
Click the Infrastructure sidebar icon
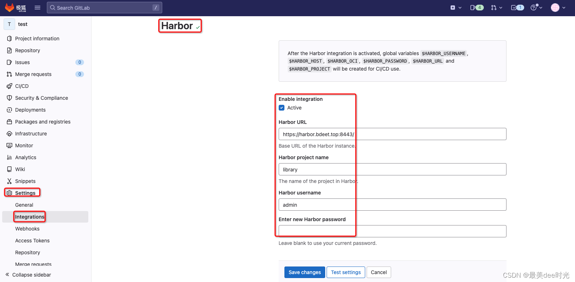pyautogui.click(x=9, y=134)
